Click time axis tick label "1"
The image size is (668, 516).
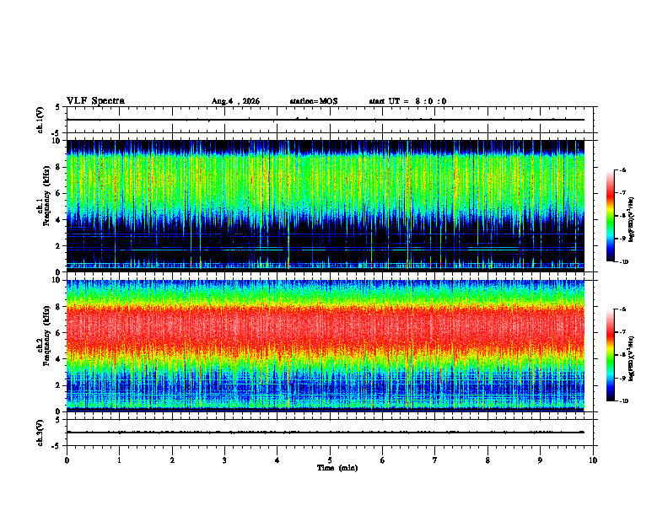(120, 460)
